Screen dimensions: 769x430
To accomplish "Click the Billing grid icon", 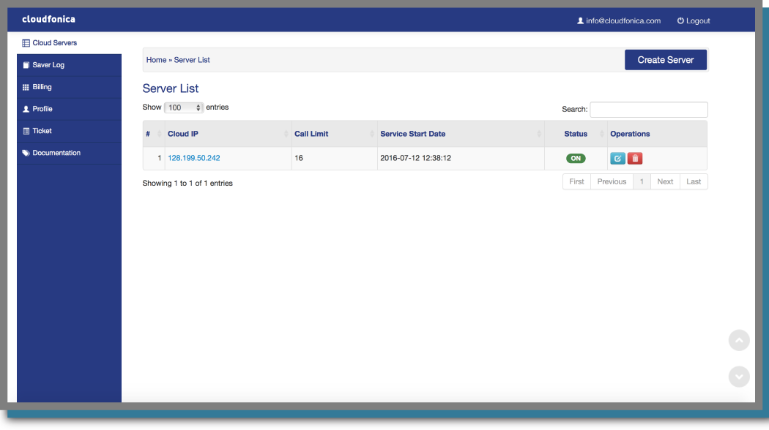I will (26, 87).
